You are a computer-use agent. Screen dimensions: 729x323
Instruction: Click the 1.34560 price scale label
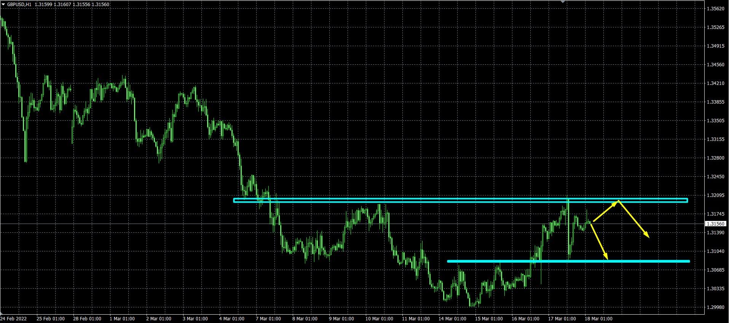(715, 65)
